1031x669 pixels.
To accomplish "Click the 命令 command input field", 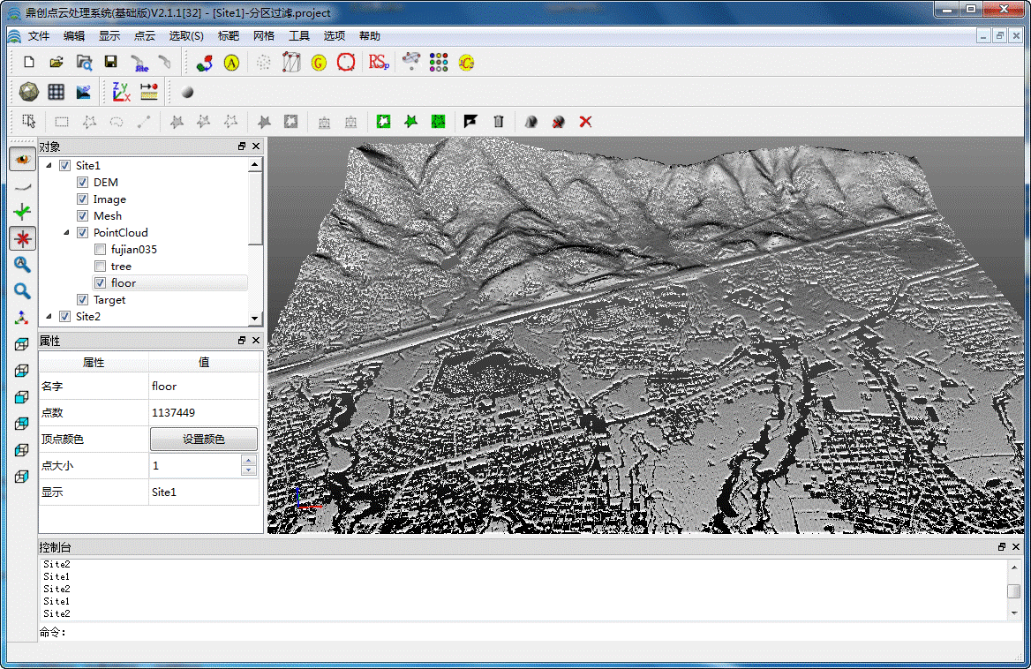I will pyautogui.click(x=530, y=632).
